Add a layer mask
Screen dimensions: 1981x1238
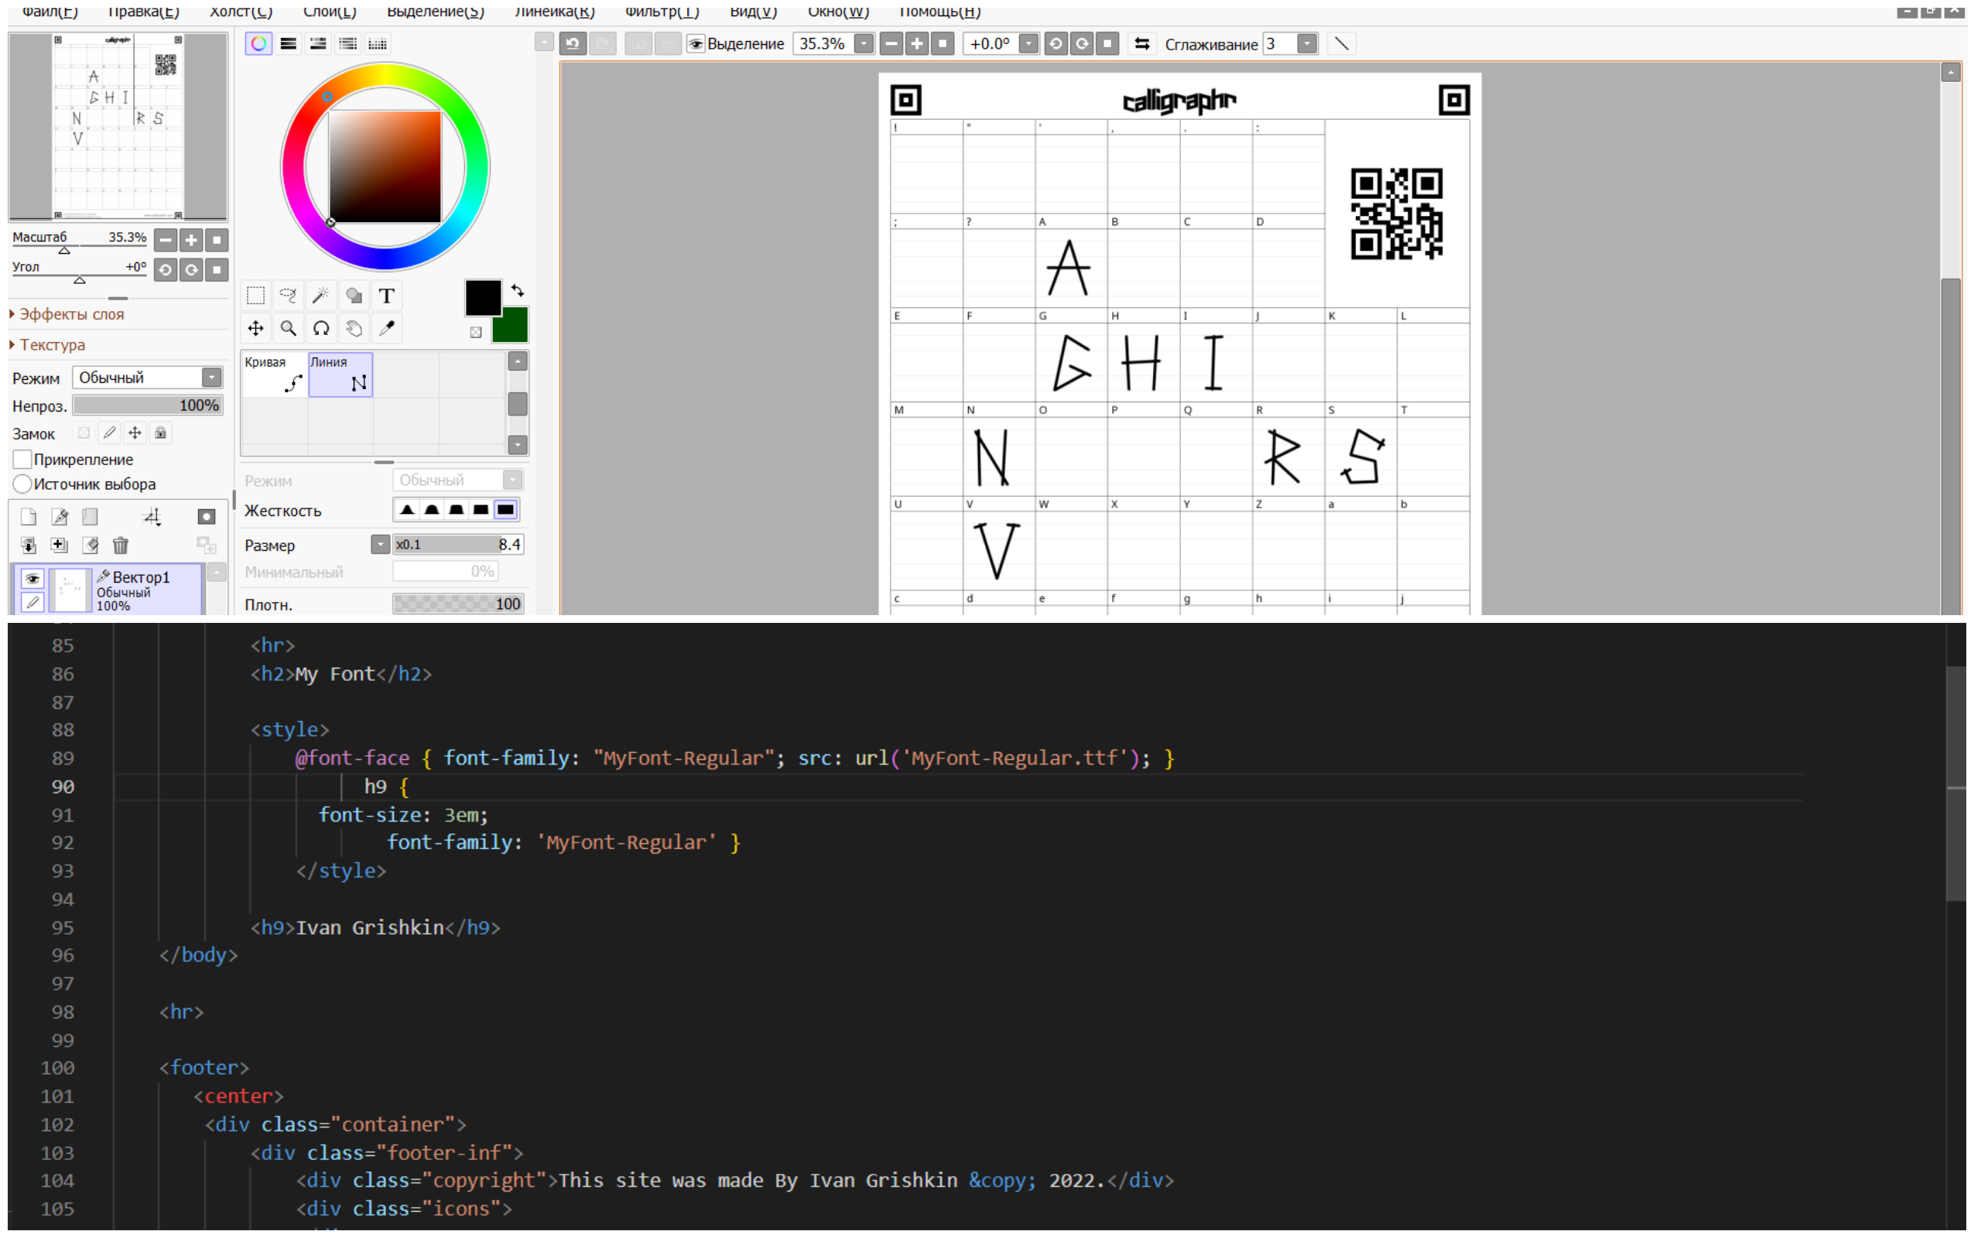pyautogui.click(x=207, y=517)
